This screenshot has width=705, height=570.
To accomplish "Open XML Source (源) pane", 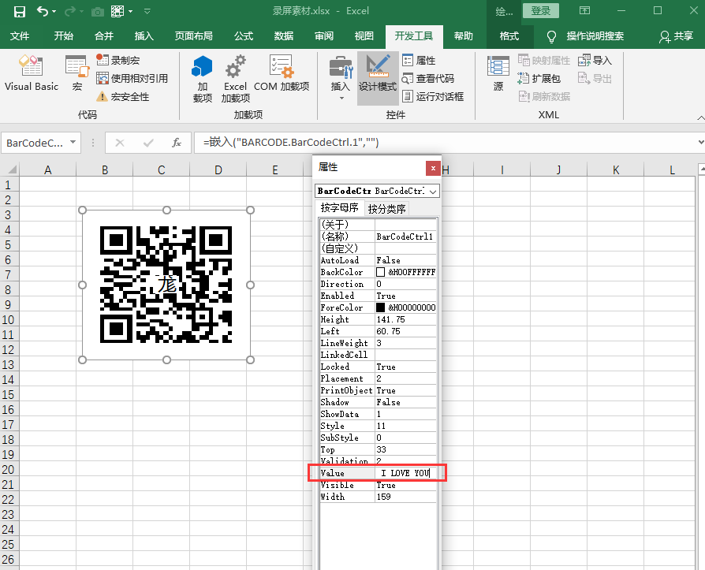I will (498, 75).
